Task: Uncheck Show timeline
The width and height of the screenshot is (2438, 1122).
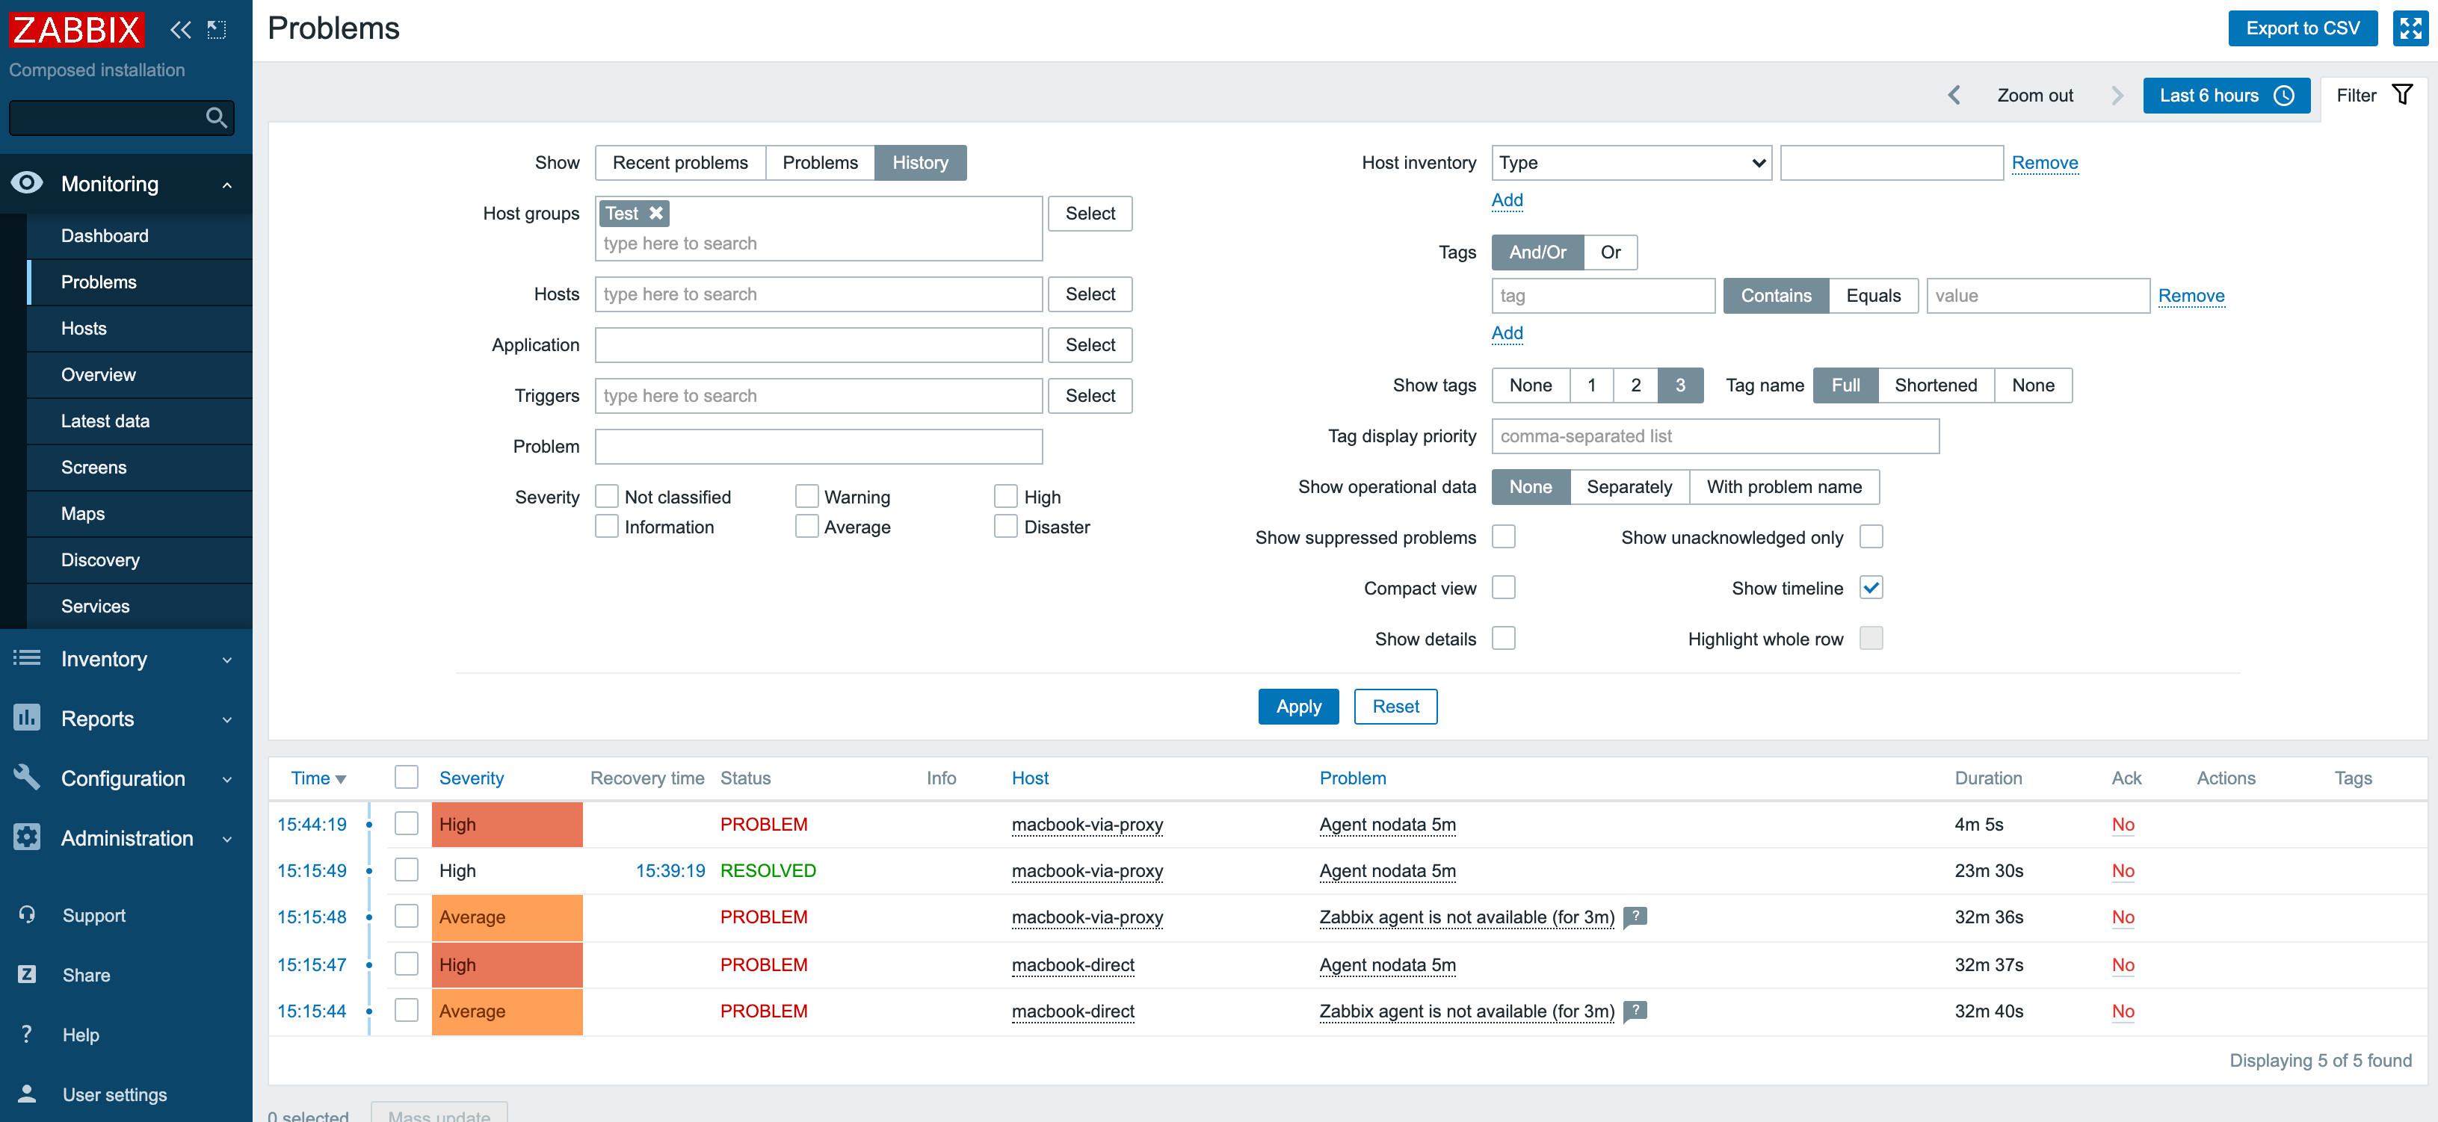Action: pyautogui.click(x=1870, y=587)
